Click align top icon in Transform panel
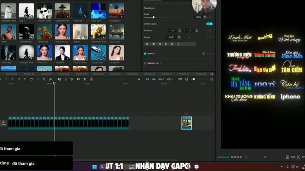This screenshot has height=171, width=305. [x=166, y=44]
